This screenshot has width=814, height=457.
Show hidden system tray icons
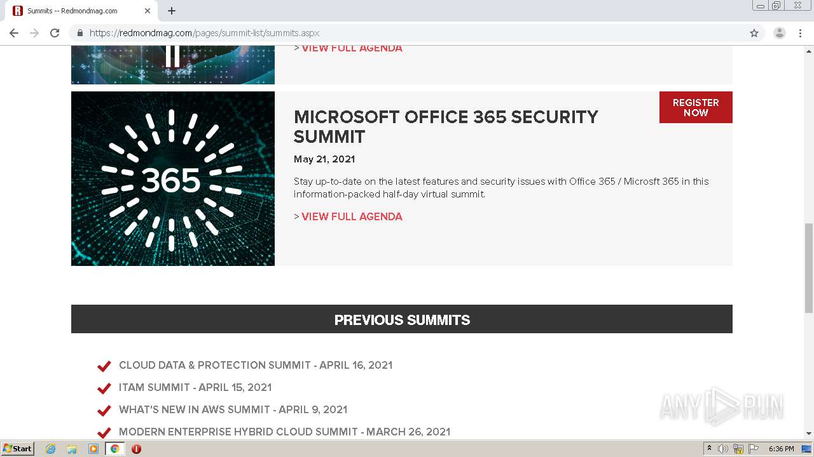tap(709, 449)
